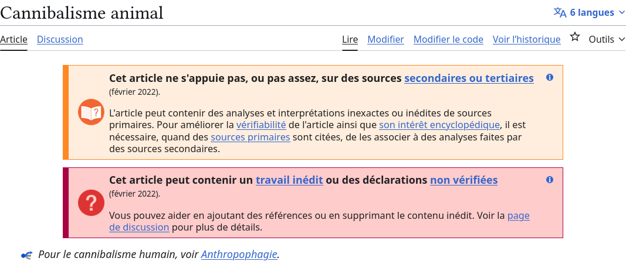Click info icon in orange sources banner
This screenshot has height=268, width=626.
point(550,77)
